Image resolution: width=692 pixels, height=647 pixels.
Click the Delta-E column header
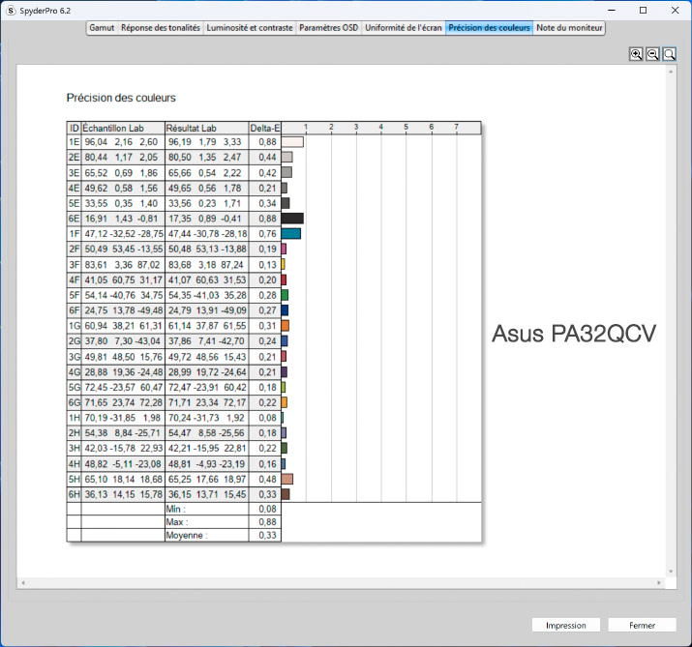tap(265, 128)
